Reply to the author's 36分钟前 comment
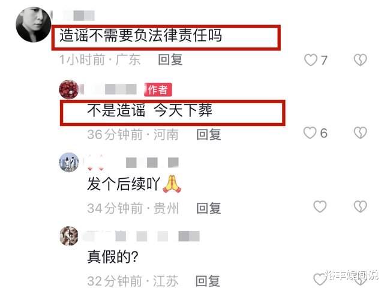Viewport: 384px width, 288px height. pyautogui.click(x=209, y=134)
